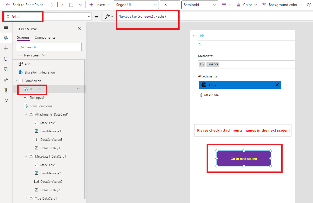Image resolution: width=313 pixels, height=203 pixels.
Task: Click the Media panel icon
Action: [x=6, y=69]
